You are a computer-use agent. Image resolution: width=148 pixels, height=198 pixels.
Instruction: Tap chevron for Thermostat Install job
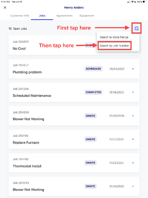tap(133, 163)
